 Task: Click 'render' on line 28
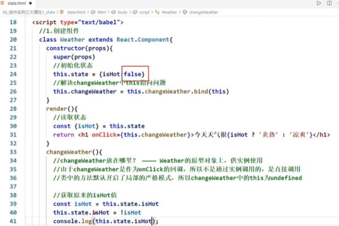56,109
